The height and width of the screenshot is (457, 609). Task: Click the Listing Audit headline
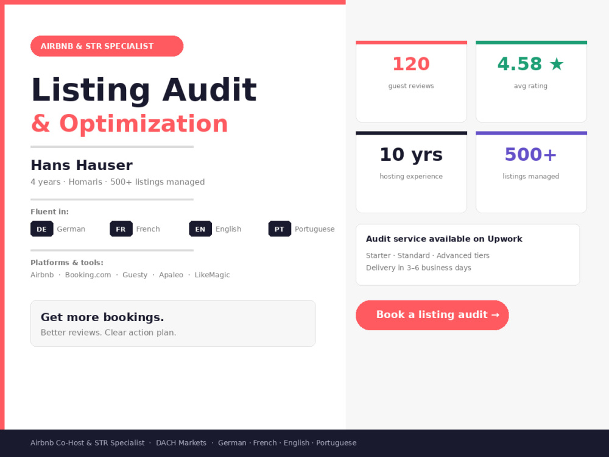(x=144, y=90)
